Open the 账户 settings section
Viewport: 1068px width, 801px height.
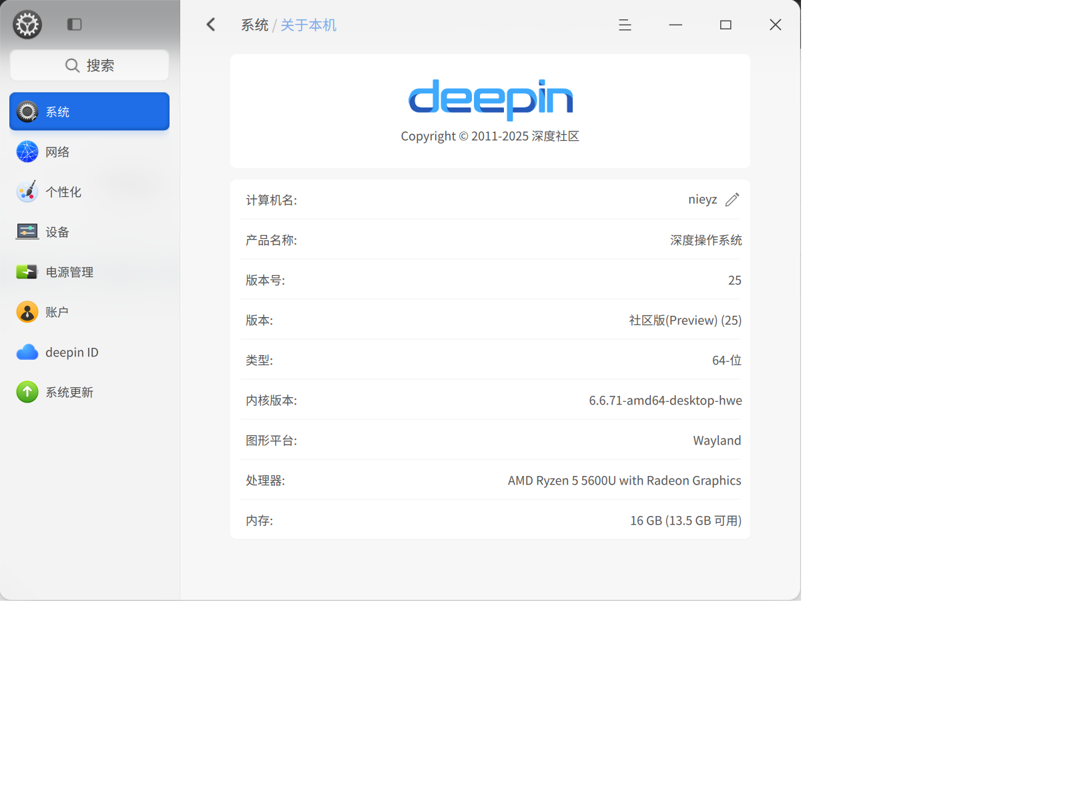tap(89, 312)
